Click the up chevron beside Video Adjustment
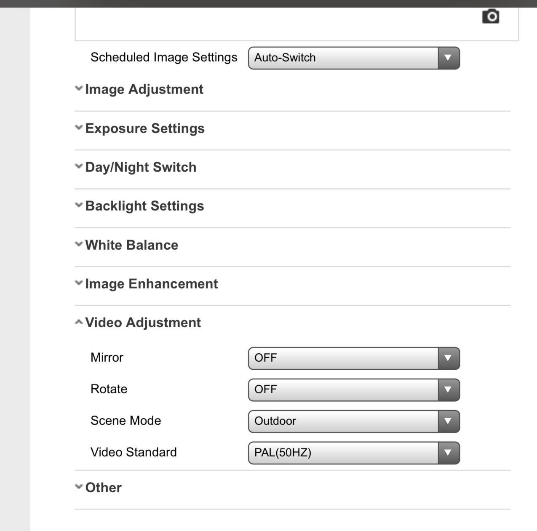 pos(79,322)
